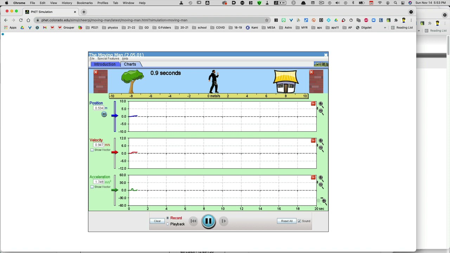Zoom in the Acceleration chart vertically

(x=321, y=178)
